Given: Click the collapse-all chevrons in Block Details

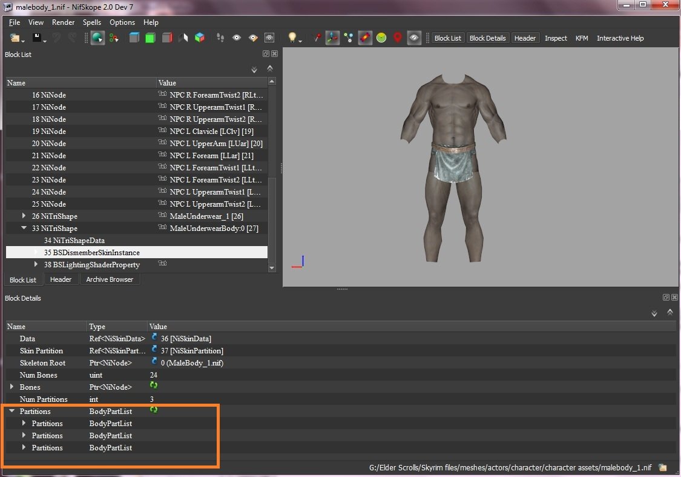Looking at the screenshot, I should [670, 312].
